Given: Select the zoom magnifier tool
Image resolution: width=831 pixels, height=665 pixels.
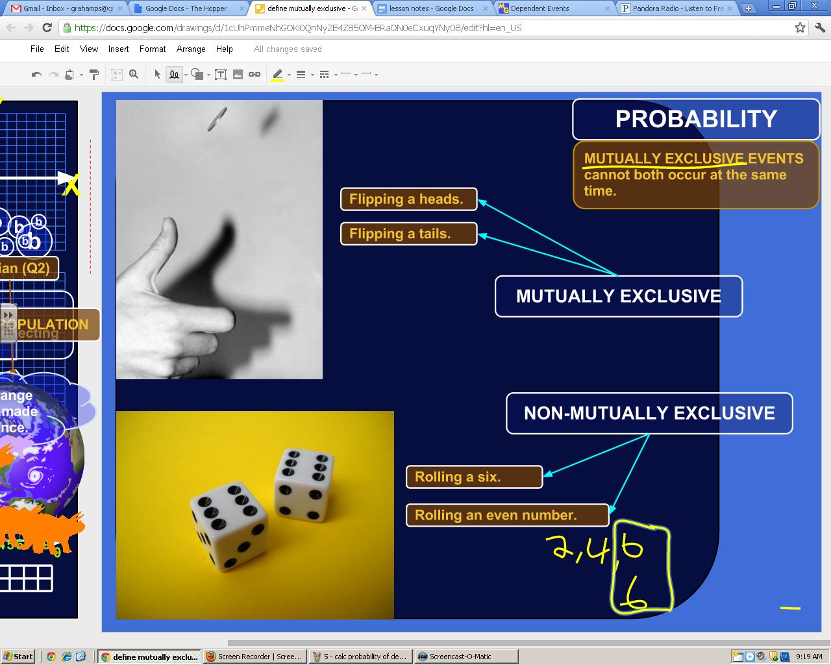Looking at the screenshot, I should (134, 75).
